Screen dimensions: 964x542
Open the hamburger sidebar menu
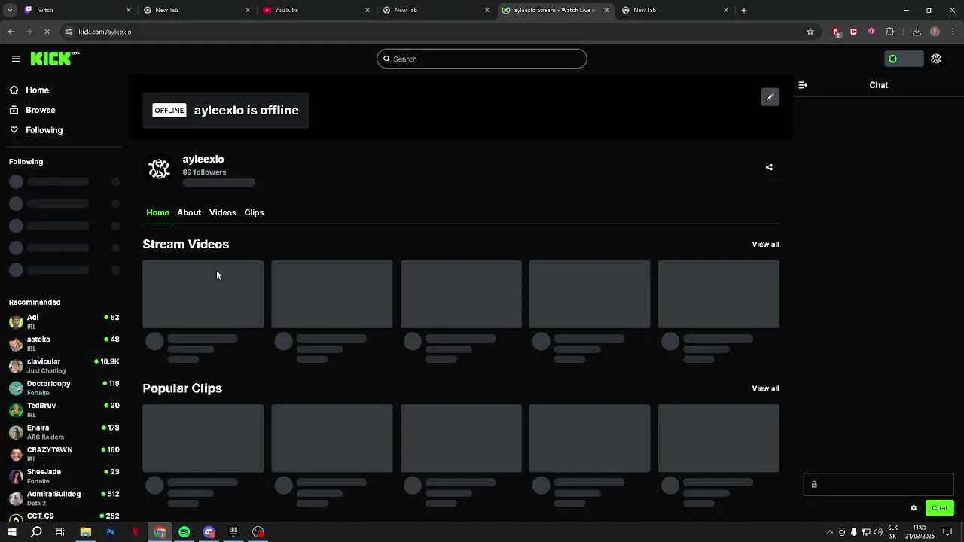pos(16,59)
